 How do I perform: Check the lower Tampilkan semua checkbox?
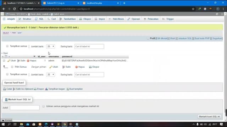[x=7, y=74]
